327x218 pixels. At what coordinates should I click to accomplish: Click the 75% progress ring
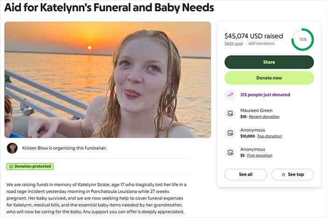pos(302,40)
